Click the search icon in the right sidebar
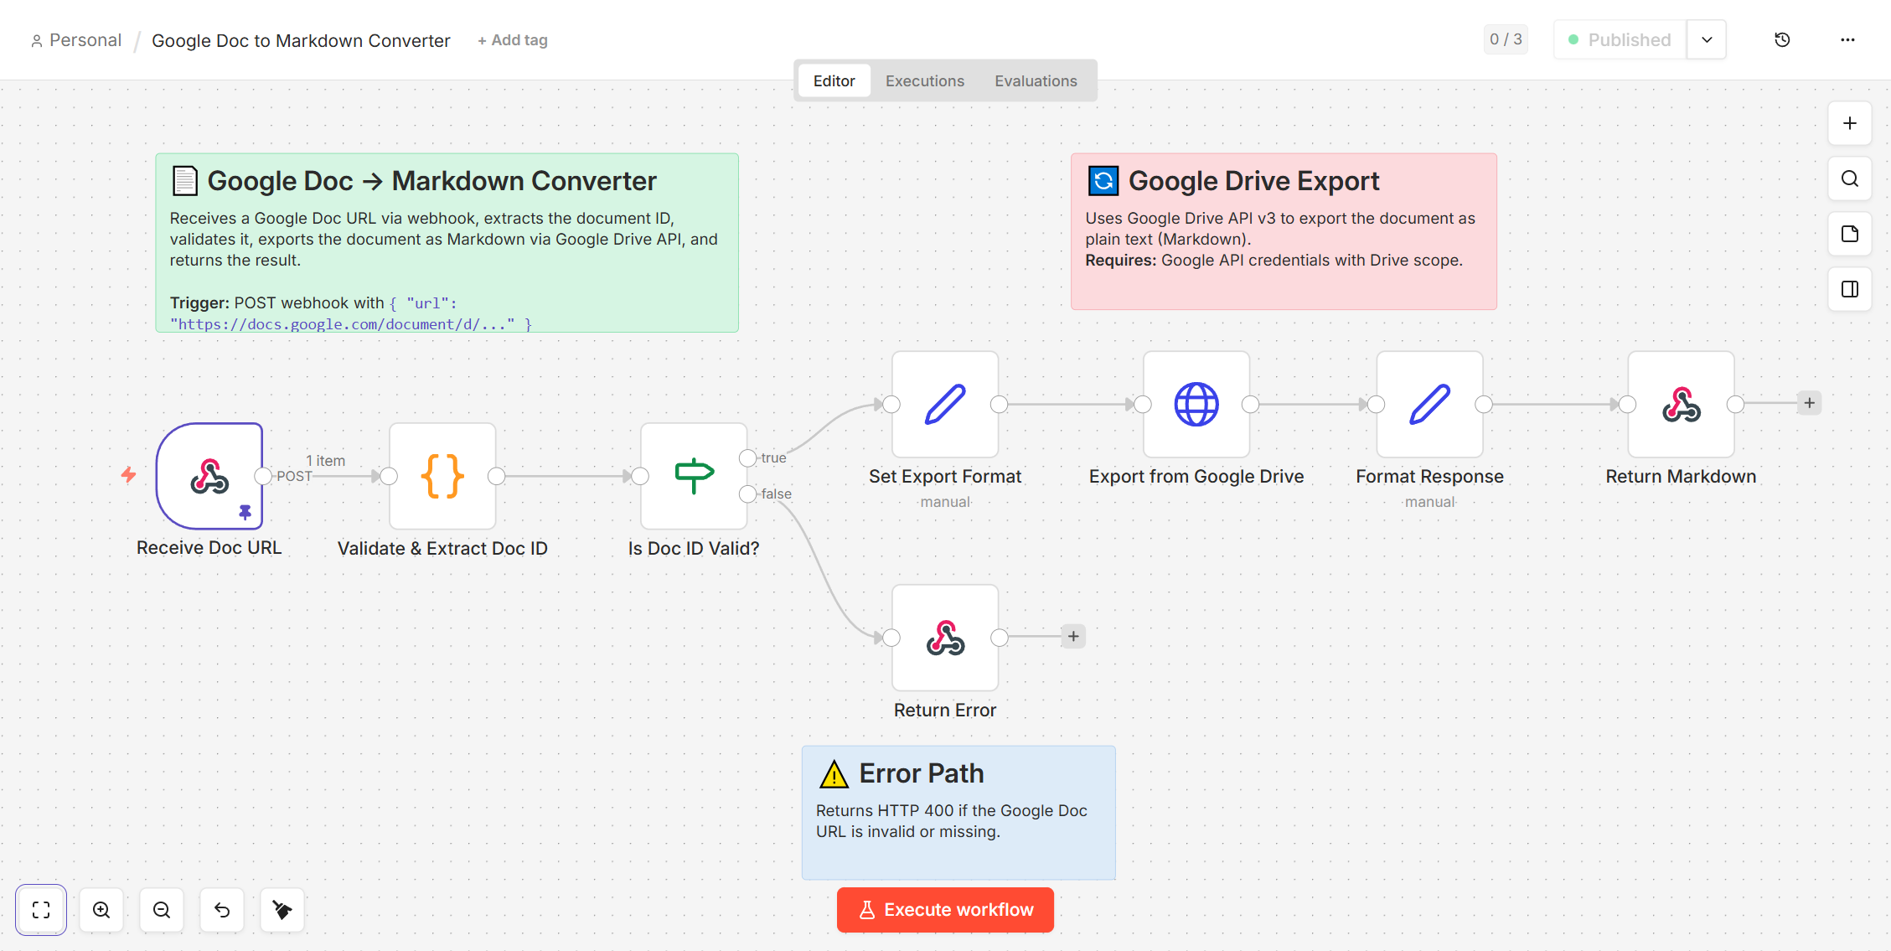 click(x=1850, y=178)
